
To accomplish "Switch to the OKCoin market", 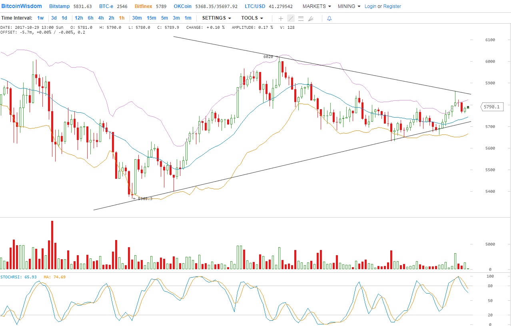I will tap(183, 6).
